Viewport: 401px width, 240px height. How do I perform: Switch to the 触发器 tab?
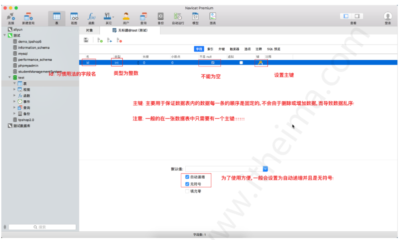point(234,49)
